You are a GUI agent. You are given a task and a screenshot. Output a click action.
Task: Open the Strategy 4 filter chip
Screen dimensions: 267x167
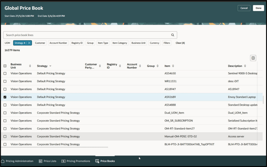(20, 43)
